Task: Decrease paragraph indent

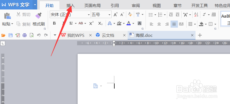Action: click(171, 14)
